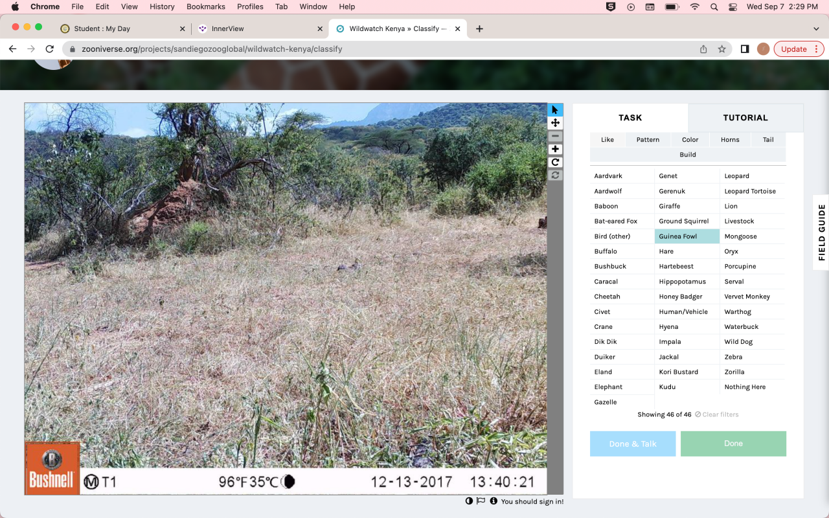Show Wi-Fi status menu
The image size is (829, 518).
point(695,6)
